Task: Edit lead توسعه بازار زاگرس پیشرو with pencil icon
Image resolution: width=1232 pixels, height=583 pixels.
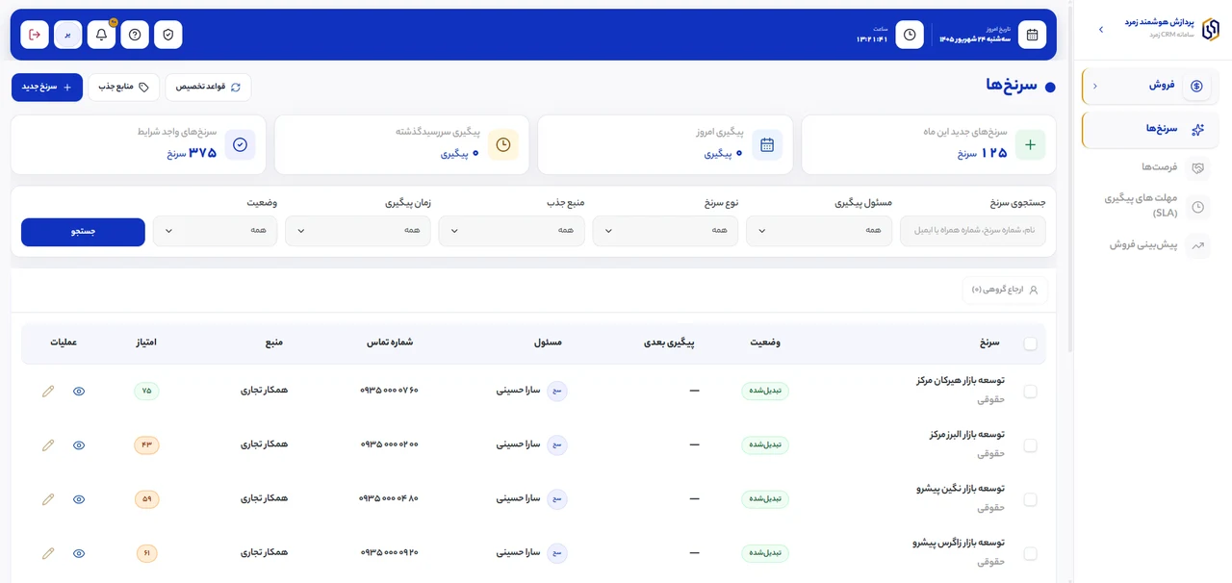Action: (x=48, y=553)
